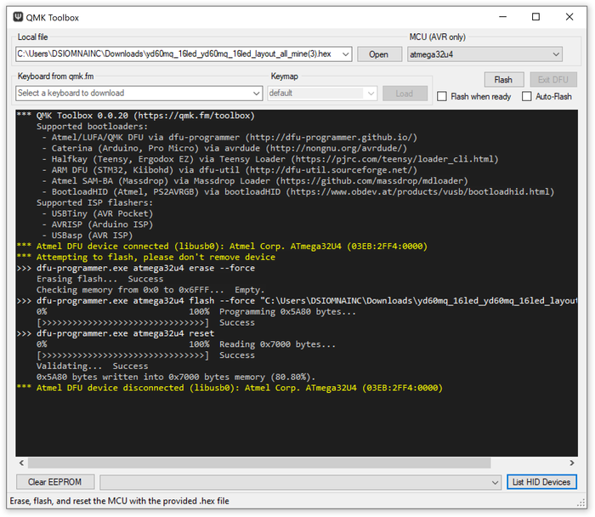Click the horizontal scrollbar thumb of the log

click(x=259, y=463)
